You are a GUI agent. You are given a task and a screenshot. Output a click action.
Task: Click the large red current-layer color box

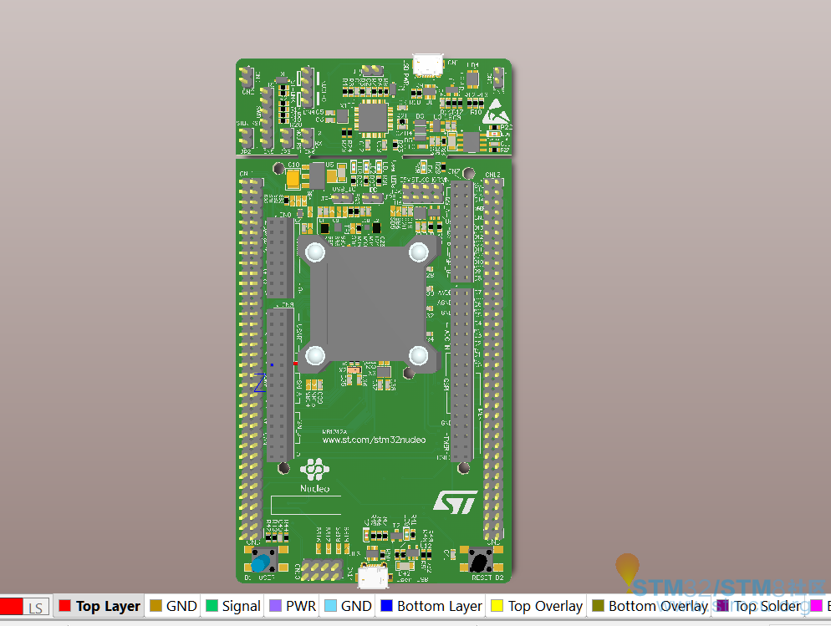(x=11, y=607)
